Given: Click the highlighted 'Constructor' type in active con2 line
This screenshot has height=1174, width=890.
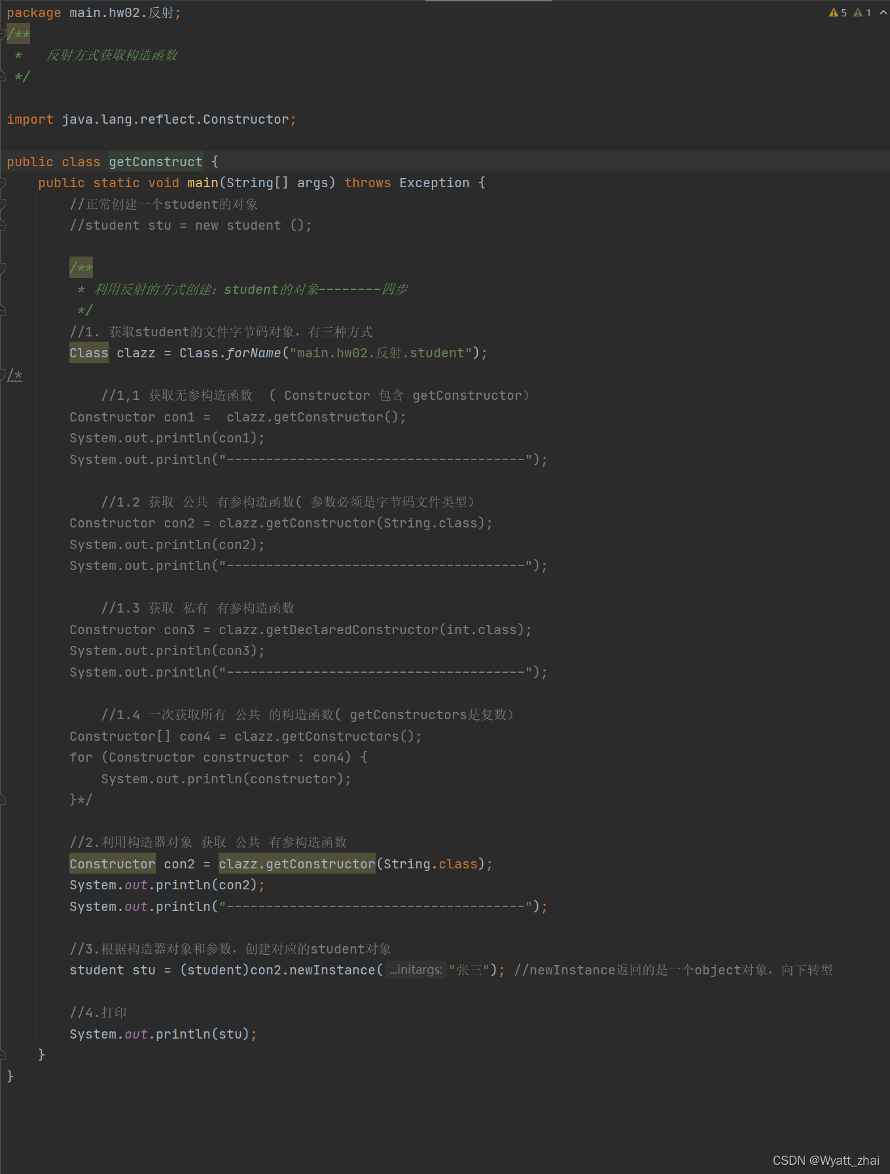Looking at the screenshot, I should pyautogui.click(x=113, y=864).
